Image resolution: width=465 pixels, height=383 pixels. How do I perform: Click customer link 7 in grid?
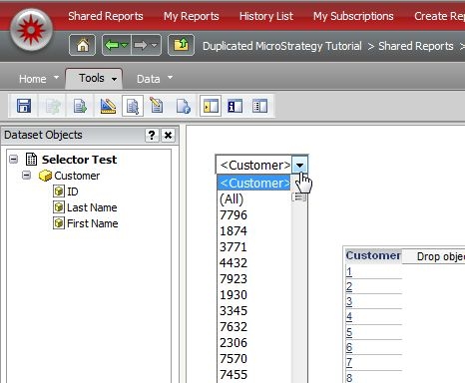click(349, 362)
